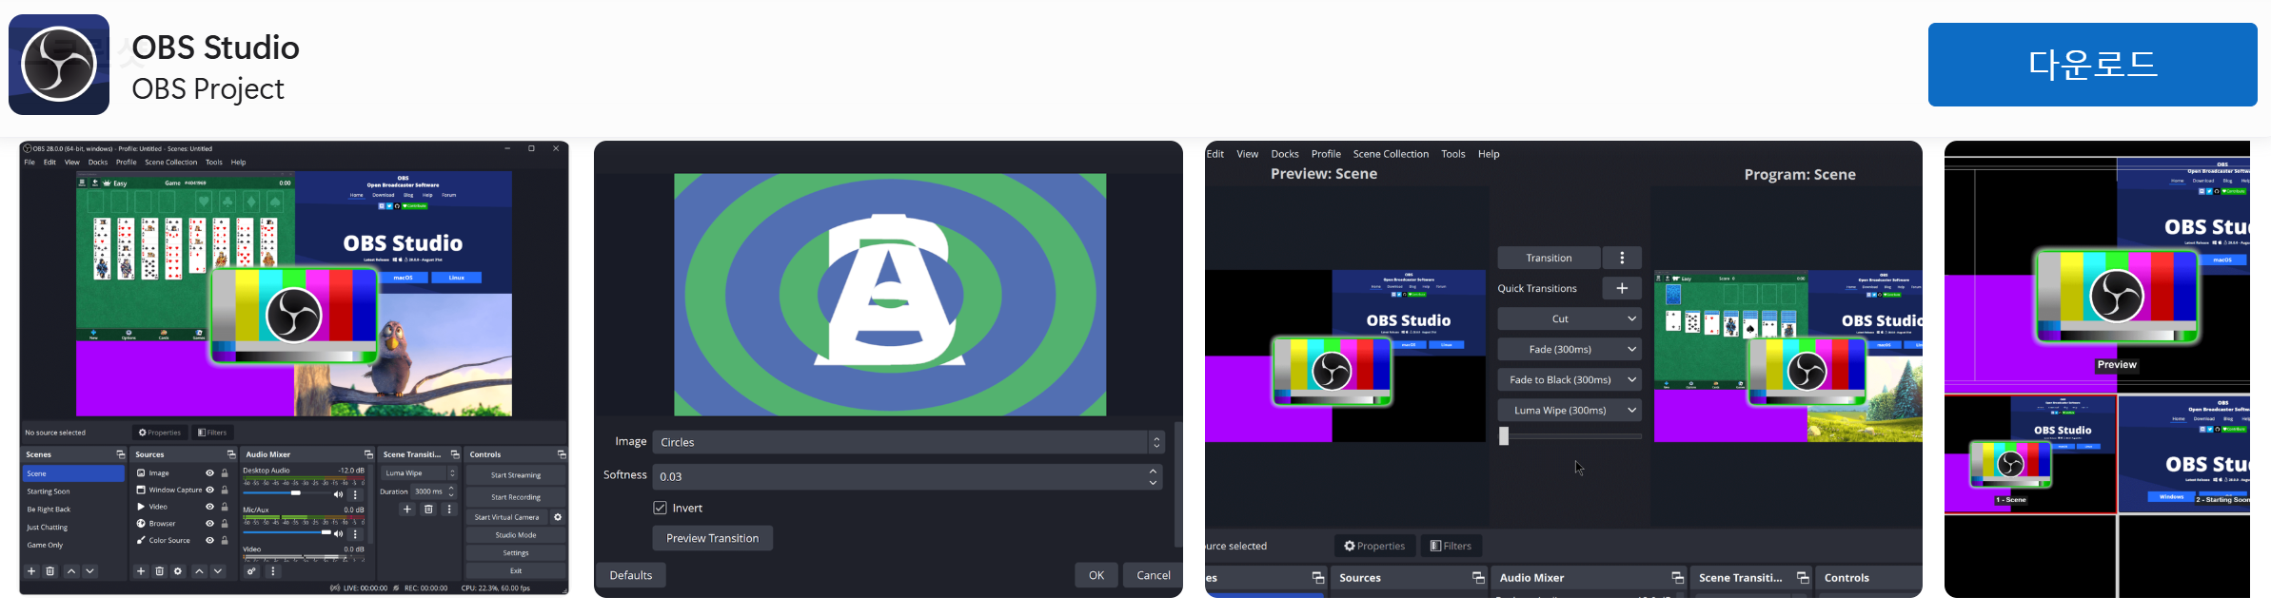Select the Game Only scene in Scenes list
This screenshot has height=616, width=2271.
pyautogui.click(x=46, y=546)
